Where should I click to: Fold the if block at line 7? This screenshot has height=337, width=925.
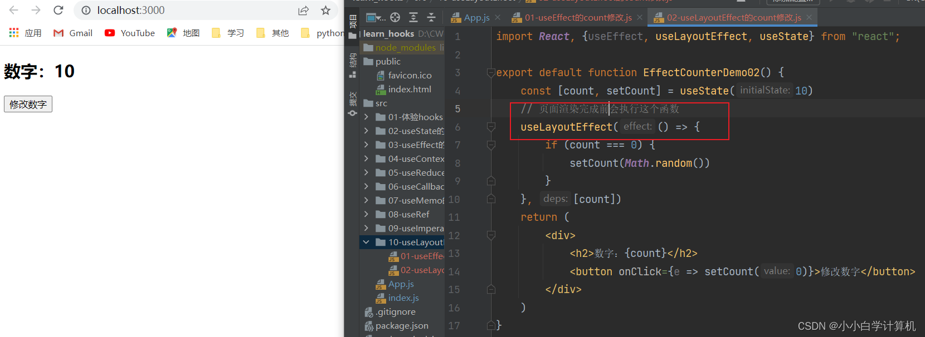coord(491,145)
